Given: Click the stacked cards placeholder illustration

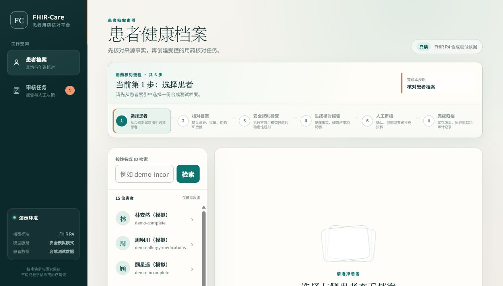Looking at the screenshot, I should point(348,243).
